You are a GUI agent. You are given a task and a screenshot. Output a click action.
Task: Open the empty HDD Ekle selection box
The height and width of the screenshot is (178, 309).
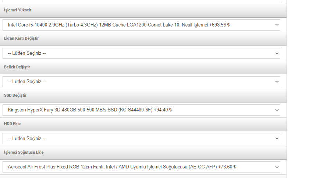[140, 139]
